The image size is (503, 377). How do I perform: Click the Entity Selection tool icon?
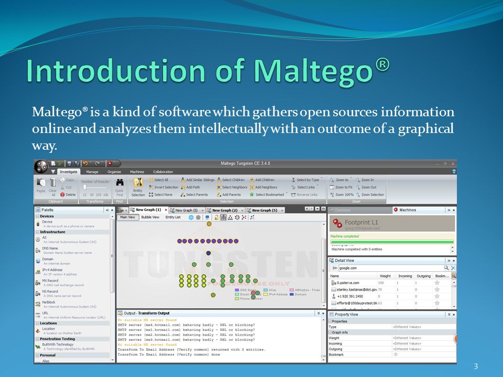pyautogui.click(x=138, y=183)
